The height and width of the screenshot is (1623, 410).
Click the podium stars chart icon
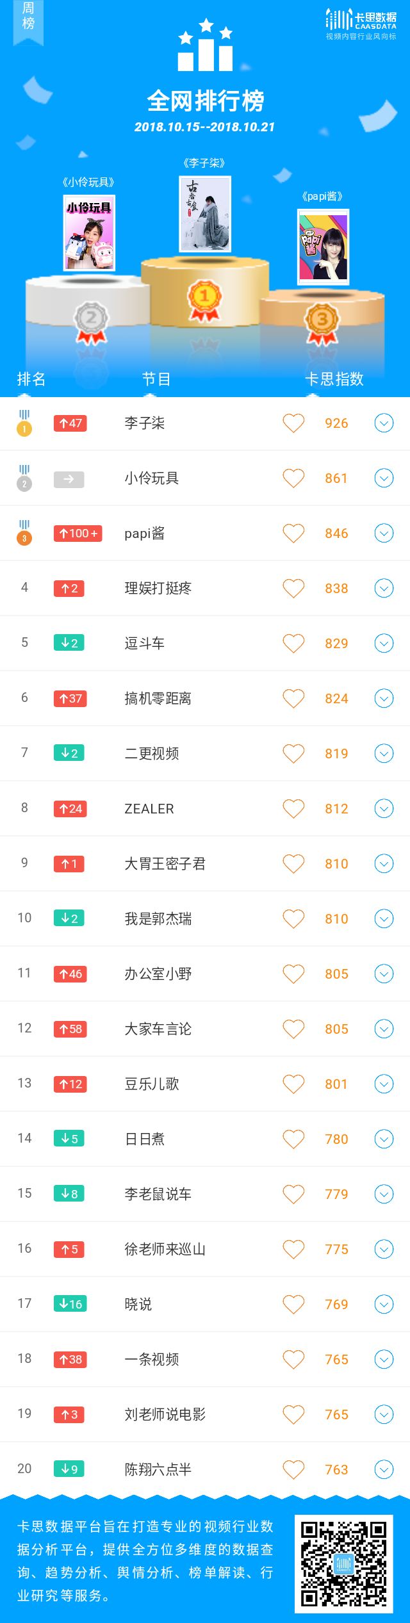[205, 44]
